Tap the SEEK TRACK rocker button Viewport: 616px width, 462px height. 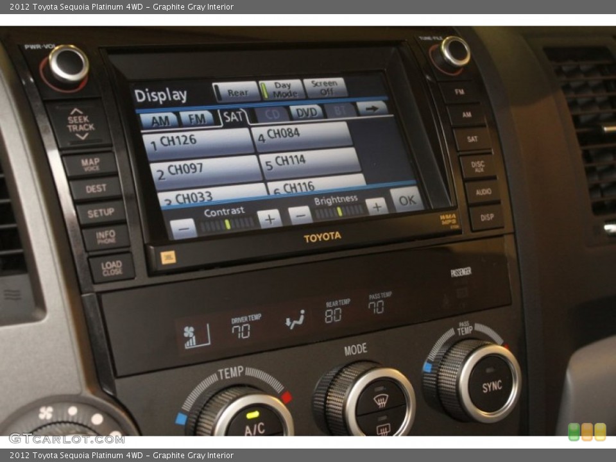click(x=80, y=124)
